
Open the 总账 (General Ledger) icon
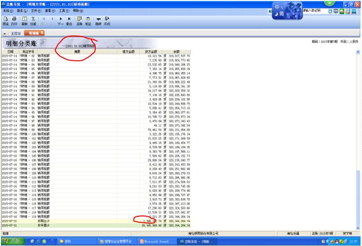79,21
